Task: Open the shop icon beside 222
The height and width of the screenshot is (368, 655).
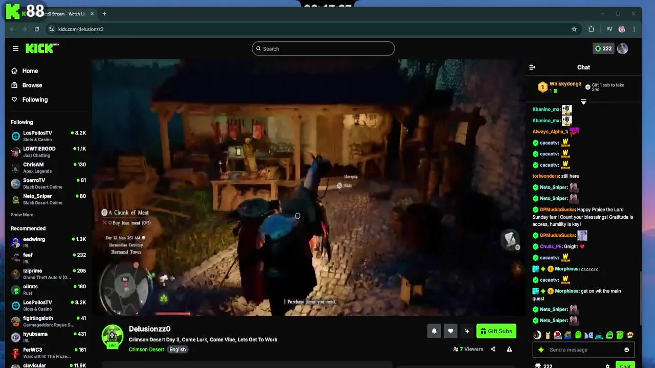Action: pos(537,366)
